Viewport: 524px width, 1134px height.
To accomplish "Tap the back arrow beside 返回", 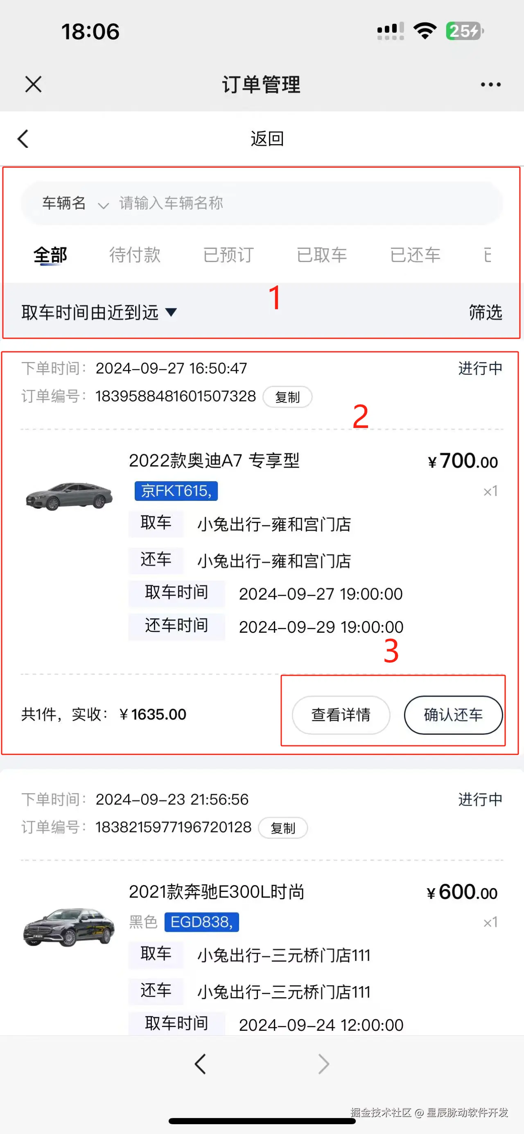I will tap(23, 139).
